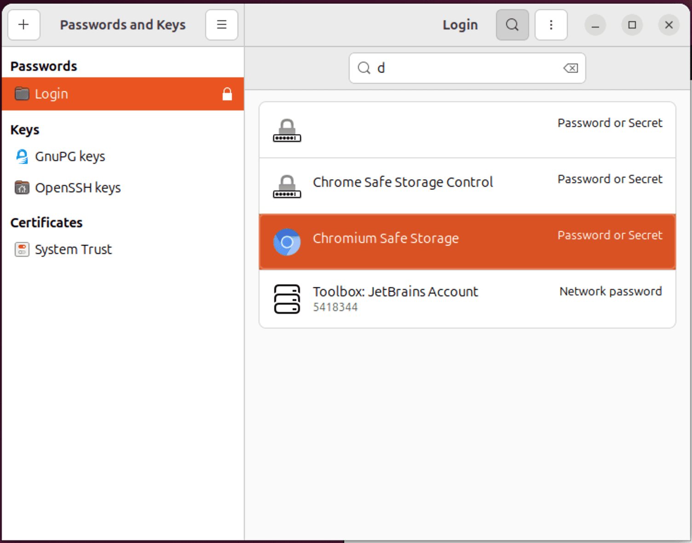Image resolution: width=692 pixels, height=543 pixels.
Task: Select OpenSSH keys in sidebar
Action: pyautogui.click(x=78, y=188)
